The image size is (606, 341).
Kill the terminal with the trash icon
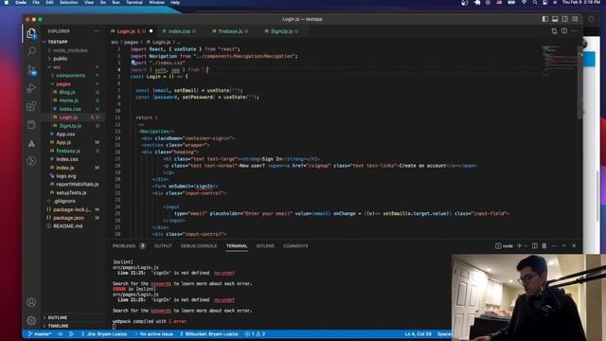point(544,246)
